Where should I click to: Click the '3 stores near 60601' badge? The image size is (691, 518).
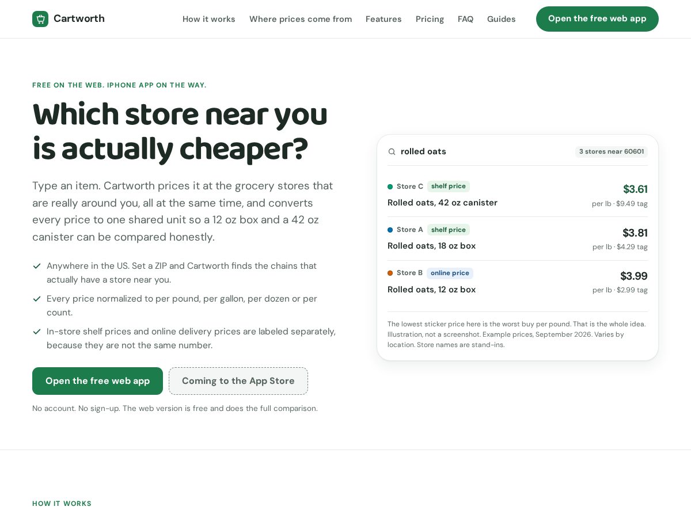(612, 151)
